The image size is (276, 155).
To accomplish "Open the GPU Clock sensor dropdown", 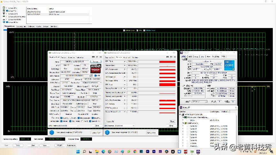I will click(x=125, y=61).
